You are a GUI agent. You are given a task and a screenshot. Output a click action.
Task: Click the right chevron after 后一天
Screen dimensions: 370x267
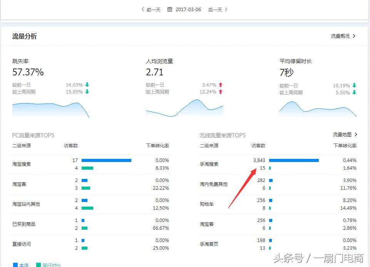click(x=227, y=10)
